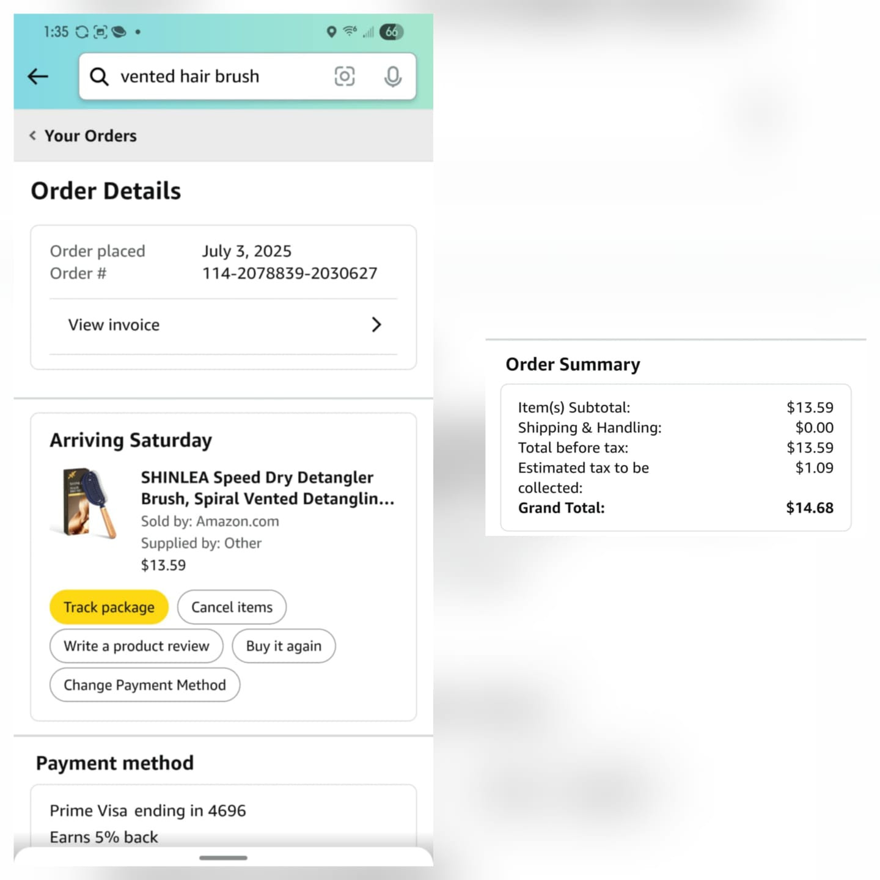
Task: Tap Track package button
Action: (x=109, y=607)
